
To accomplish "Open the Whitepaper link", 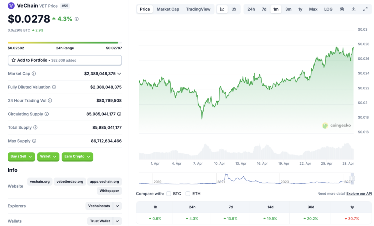I will [x=109, y=191].
